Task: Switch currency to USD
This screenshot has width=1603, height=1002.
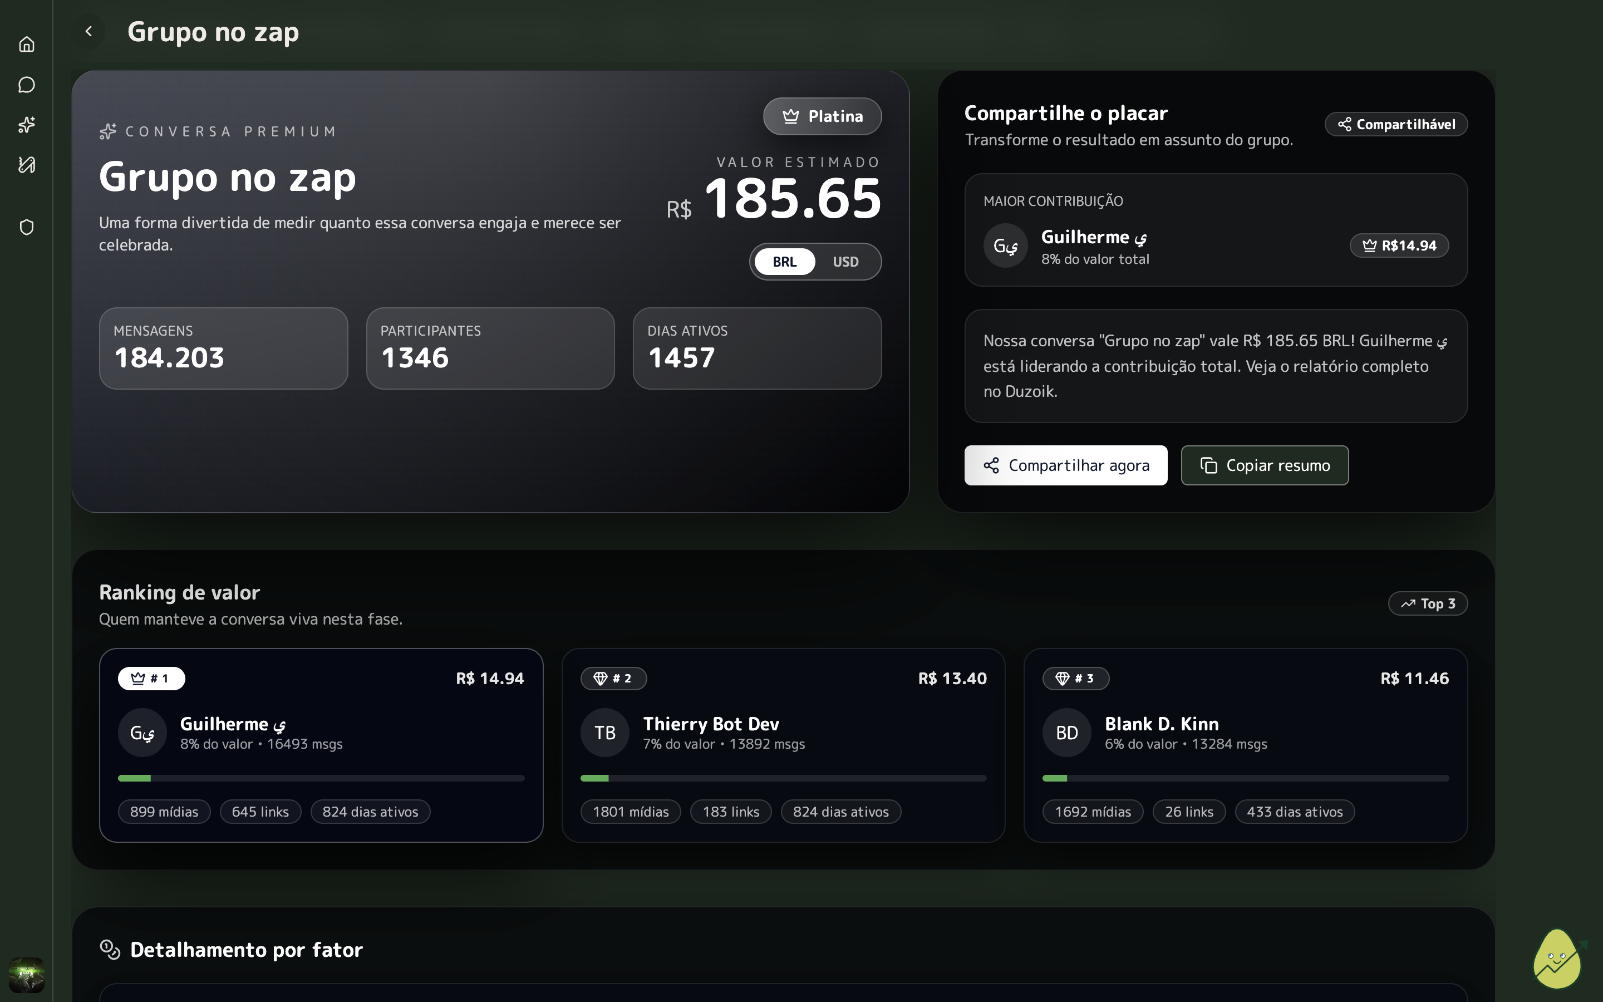Action: pos(845,262)
